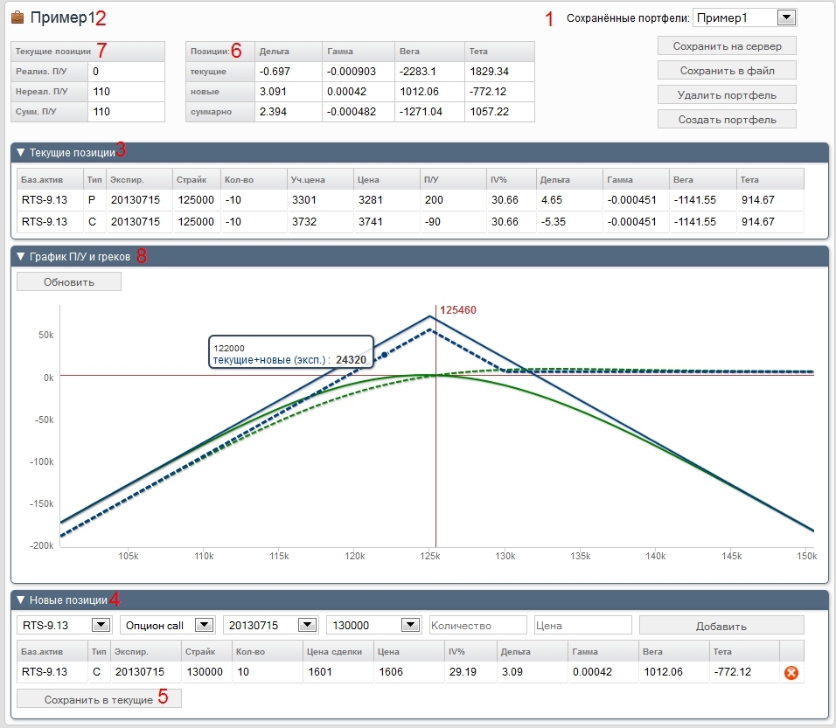The width and height of the screenshot is (836, 728).
Task: Focus the Цена input field
Action: coord(582,626)
